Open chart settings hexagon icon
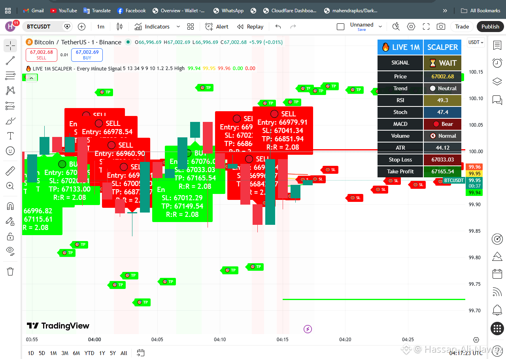 (411, 27)
